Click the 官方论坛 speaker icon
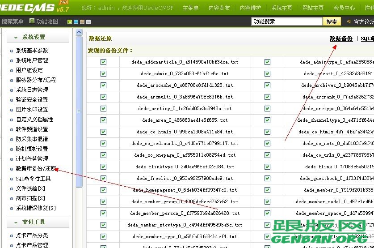The image size is (374, 248). pyautogui.click(x=349, y=21)
